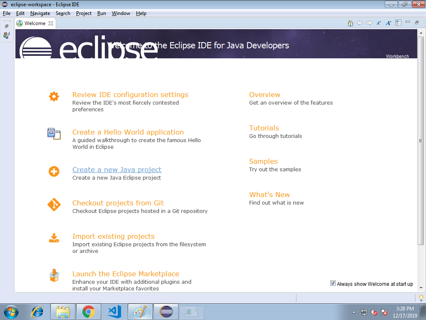Open the Run menu
426x320 pixels.
(102, 13)
